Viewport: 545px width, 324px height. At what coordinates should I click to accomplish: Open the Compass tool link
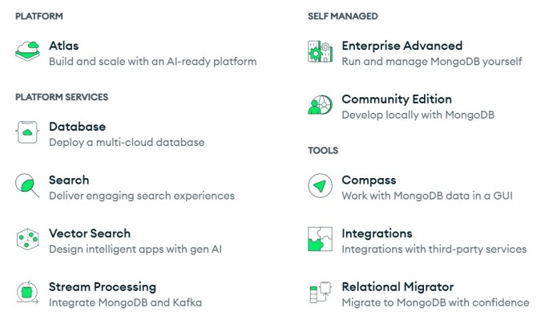(369, 180)
